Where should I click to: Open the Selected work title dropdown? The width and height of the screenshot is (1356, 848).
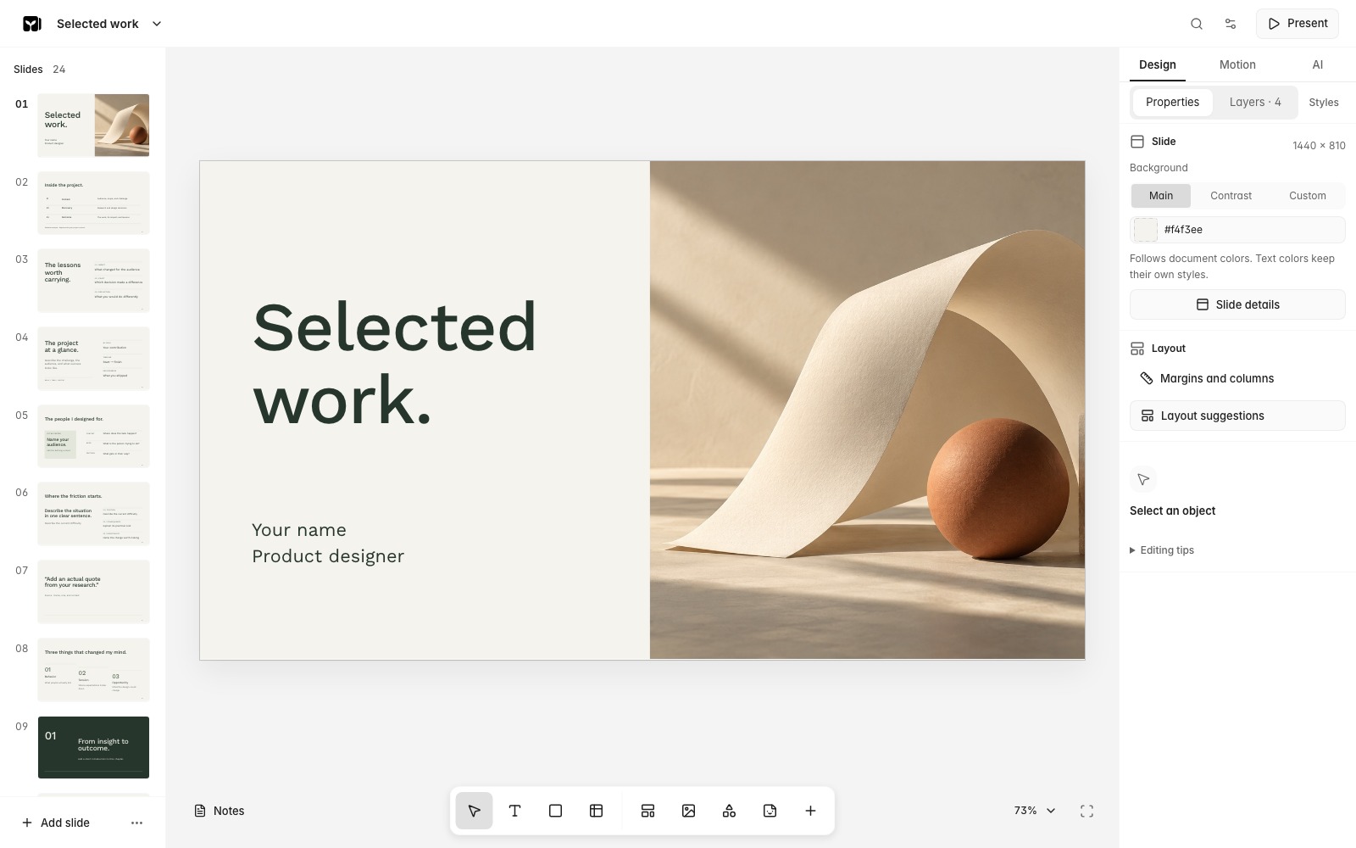coord(108,24)
